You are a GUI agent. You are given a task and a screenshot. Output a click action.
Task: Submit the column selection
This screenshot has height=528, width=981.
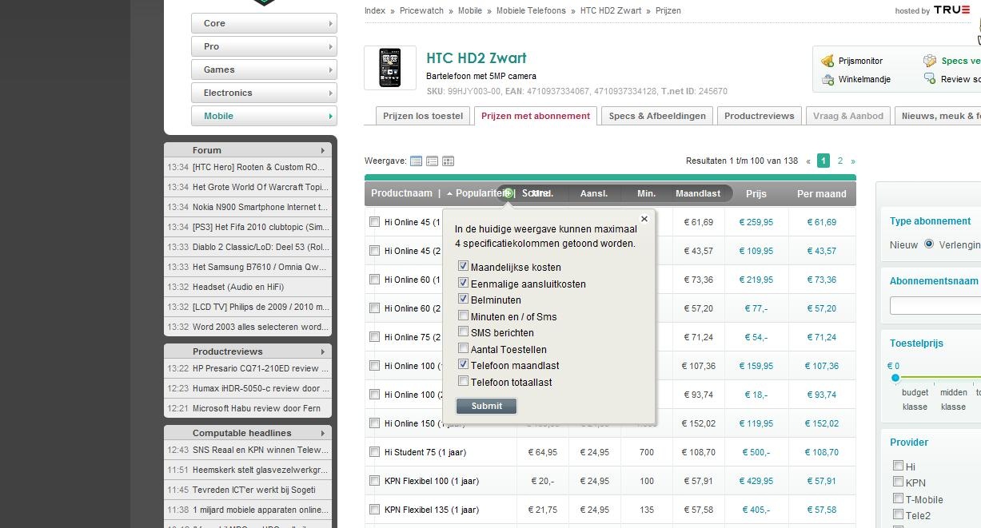[x=486, y=406]
